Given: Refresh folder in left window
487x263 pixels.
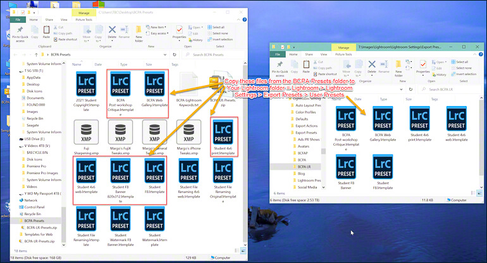Looking at the screenshot, I should pyautogui.click(x=175, y=54).
